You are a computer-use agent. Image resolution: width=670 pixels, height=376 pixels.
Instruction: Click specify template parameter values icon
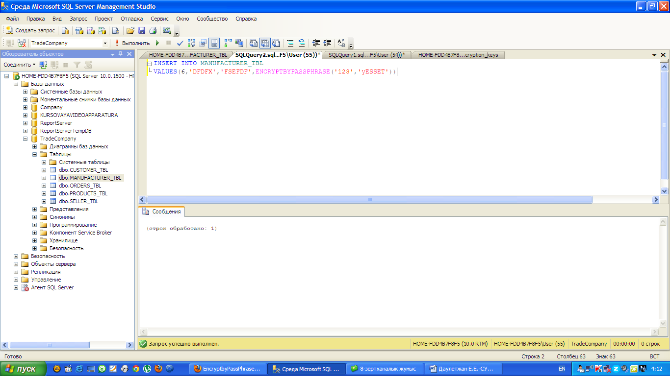click(341, 43)
